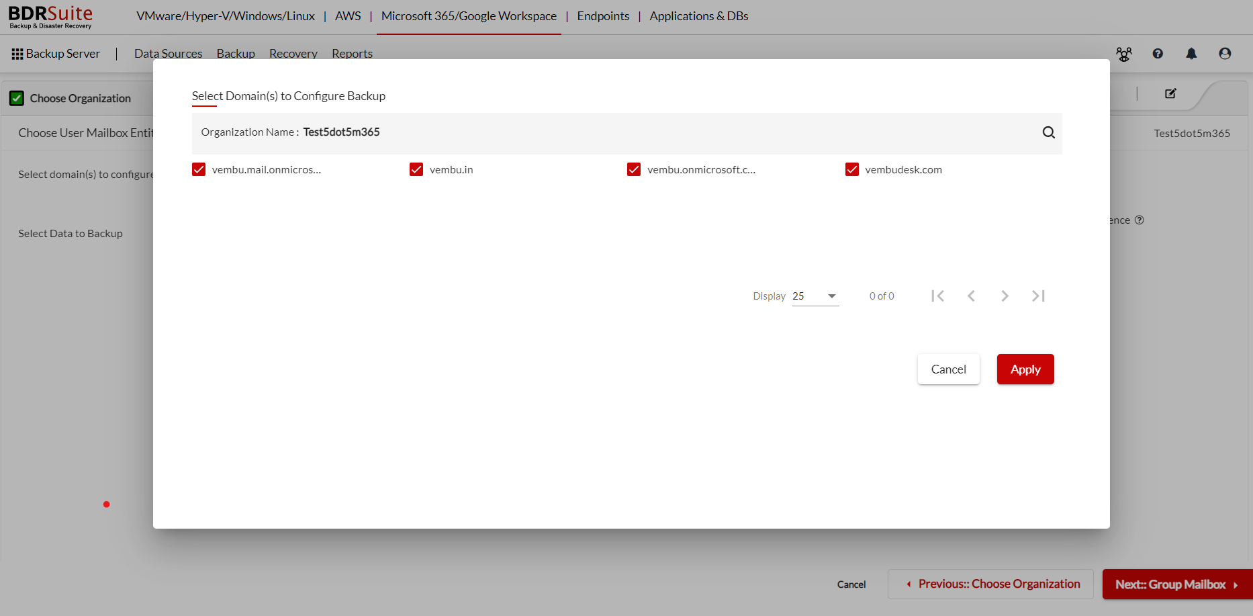Click the BDRSuite logo
Image resolution: width=1253 pixels, height=616 pixels.
point(50,17)
